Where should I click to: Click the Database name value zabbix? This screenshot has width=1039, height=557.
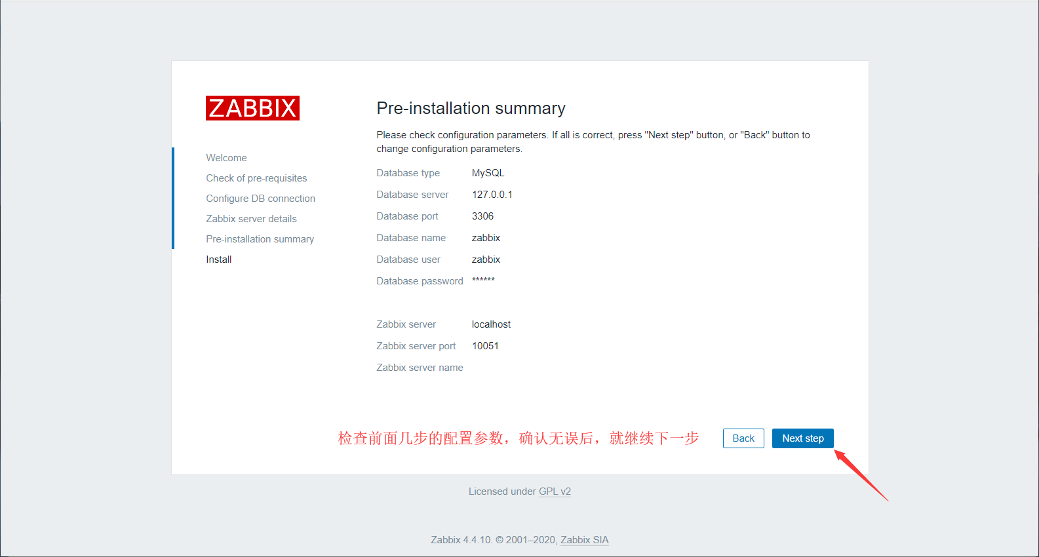click(486, 238)
